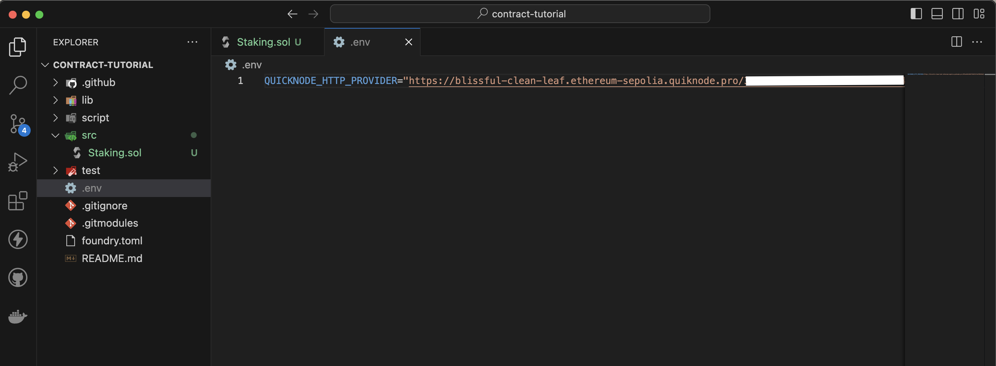The width and height of the screenshot is (996, 366).
Task: Open the Thunder Client lightning icon
Action: pos(18,239)
